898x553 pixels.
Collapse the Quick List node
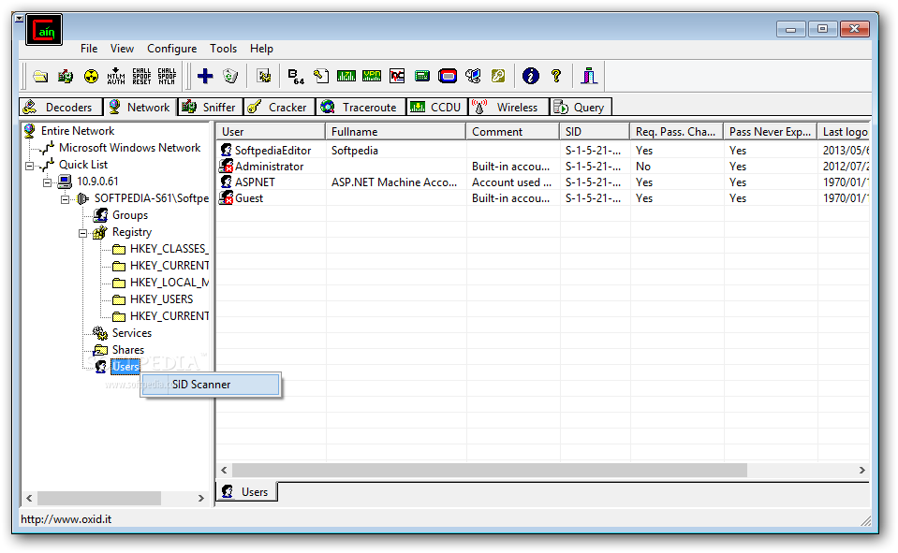pos(29,166)
